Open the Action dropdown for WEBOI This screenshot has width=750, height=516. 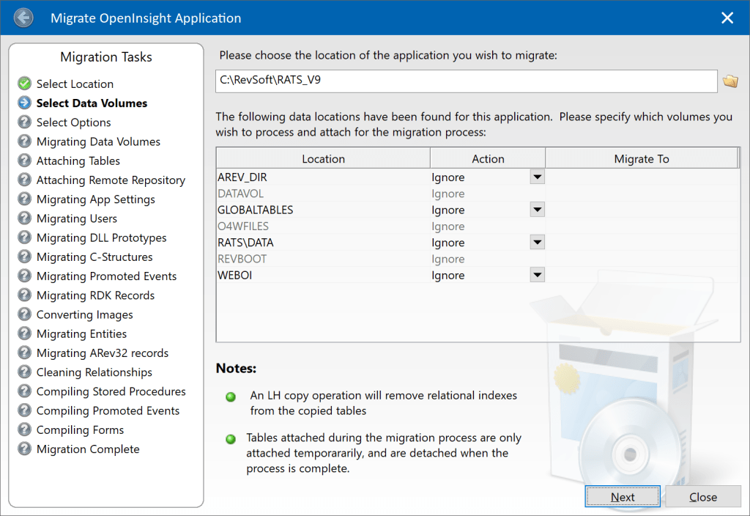537,275
